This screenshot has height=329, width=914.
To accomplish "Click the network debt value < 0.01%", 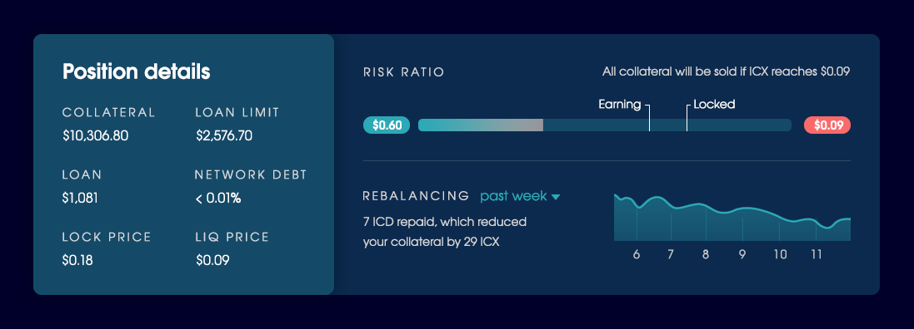I will click(218, 199).
